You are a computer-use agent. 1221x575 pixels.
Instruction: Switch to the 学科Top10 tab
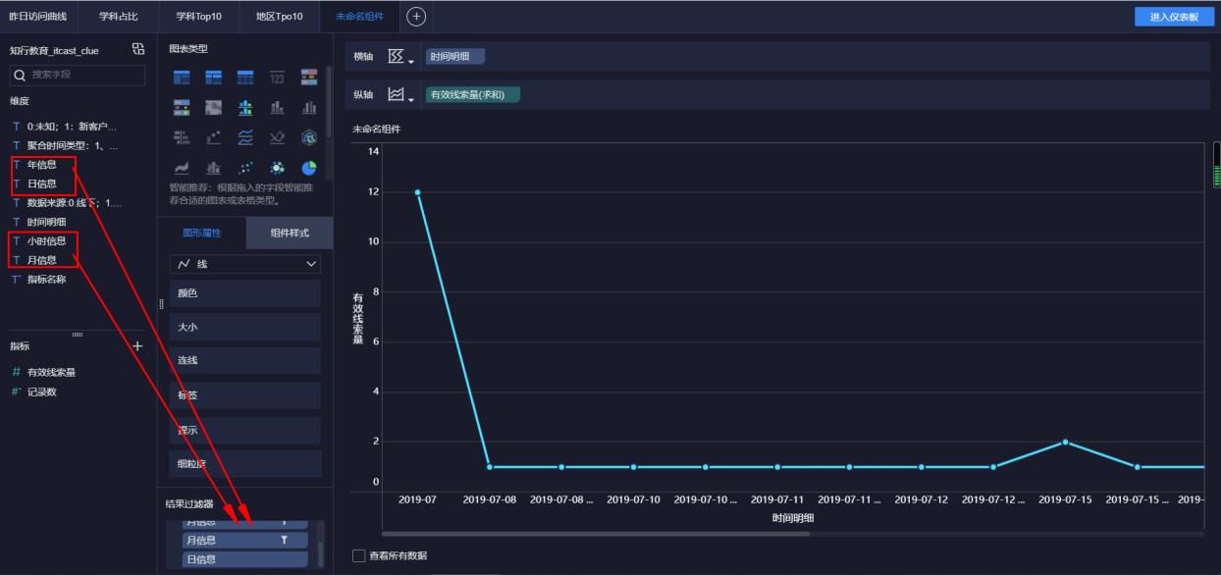199,17
